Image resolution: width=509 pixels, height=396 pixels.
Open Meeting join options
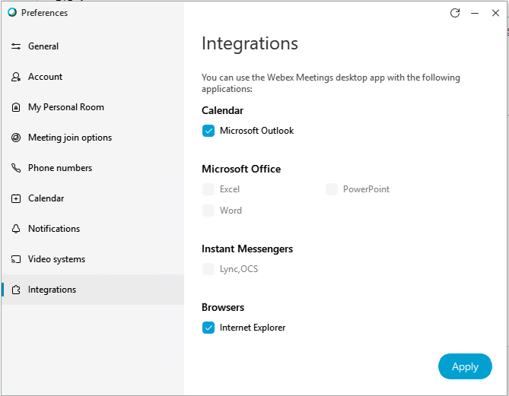pyautogui.click(x=93, y=138)
